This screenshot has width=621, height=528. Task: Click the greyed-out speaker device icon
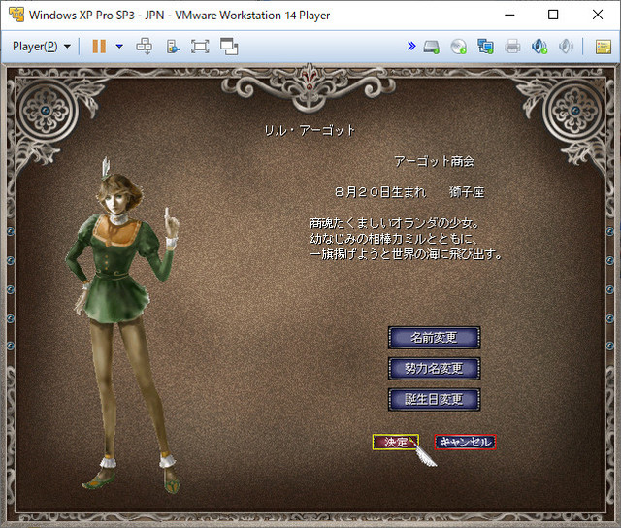tap(566, 47)
